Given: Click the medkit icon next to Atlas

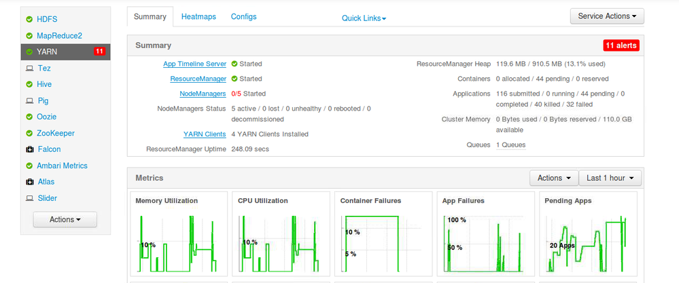Looking at the screenshot, I should (x=29, y=182).
